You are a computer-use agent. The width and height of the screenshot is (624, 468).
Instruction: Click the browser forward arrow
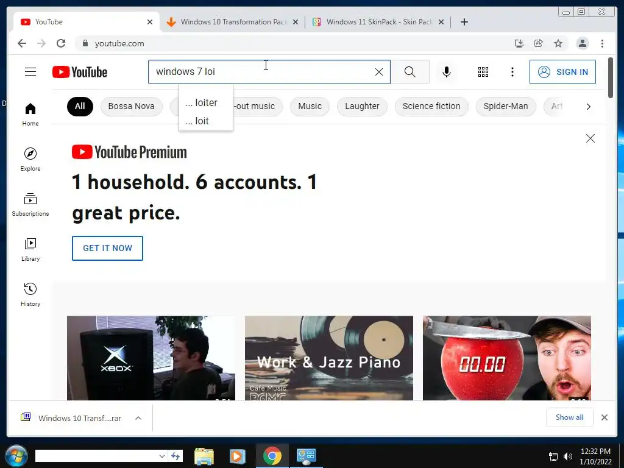click(41, 43)
